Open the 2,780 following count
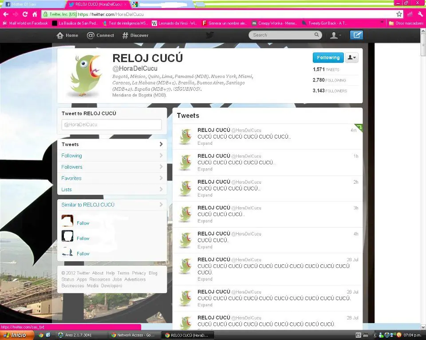 point(329,80)
